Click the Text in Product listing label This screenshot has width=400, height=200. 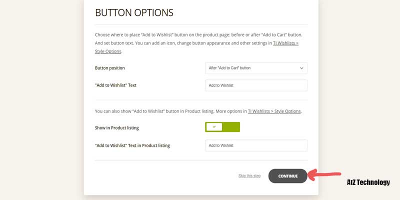click(132, 145)
